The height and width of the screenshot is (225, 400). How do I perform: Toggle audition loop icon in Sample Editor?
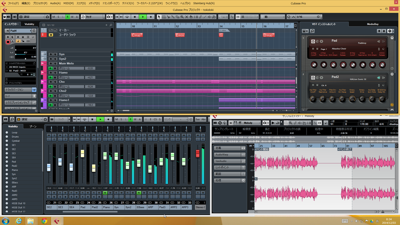tap(277, 123)
